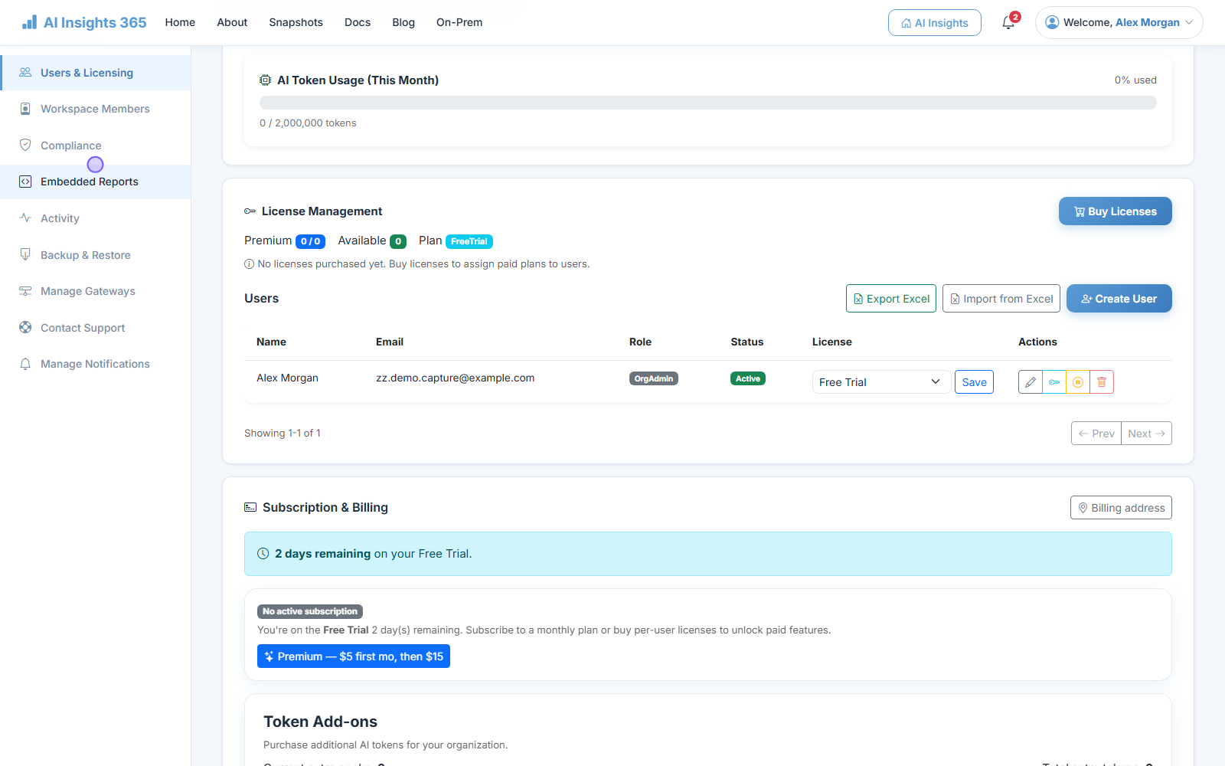
Task: Go to Snapshots in the top nav
Action: (x=296, y=22)
